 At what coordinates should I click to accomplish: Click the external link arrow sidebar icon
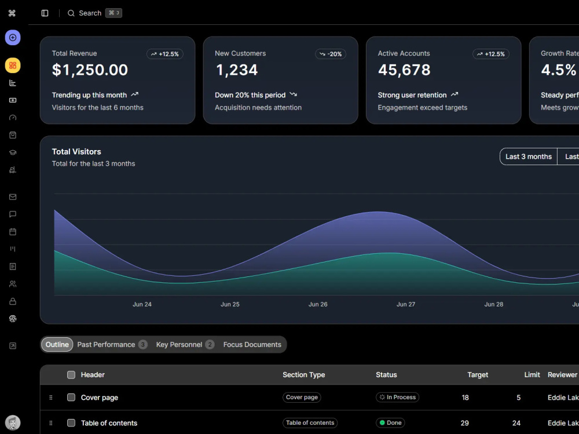coord(13,346)
